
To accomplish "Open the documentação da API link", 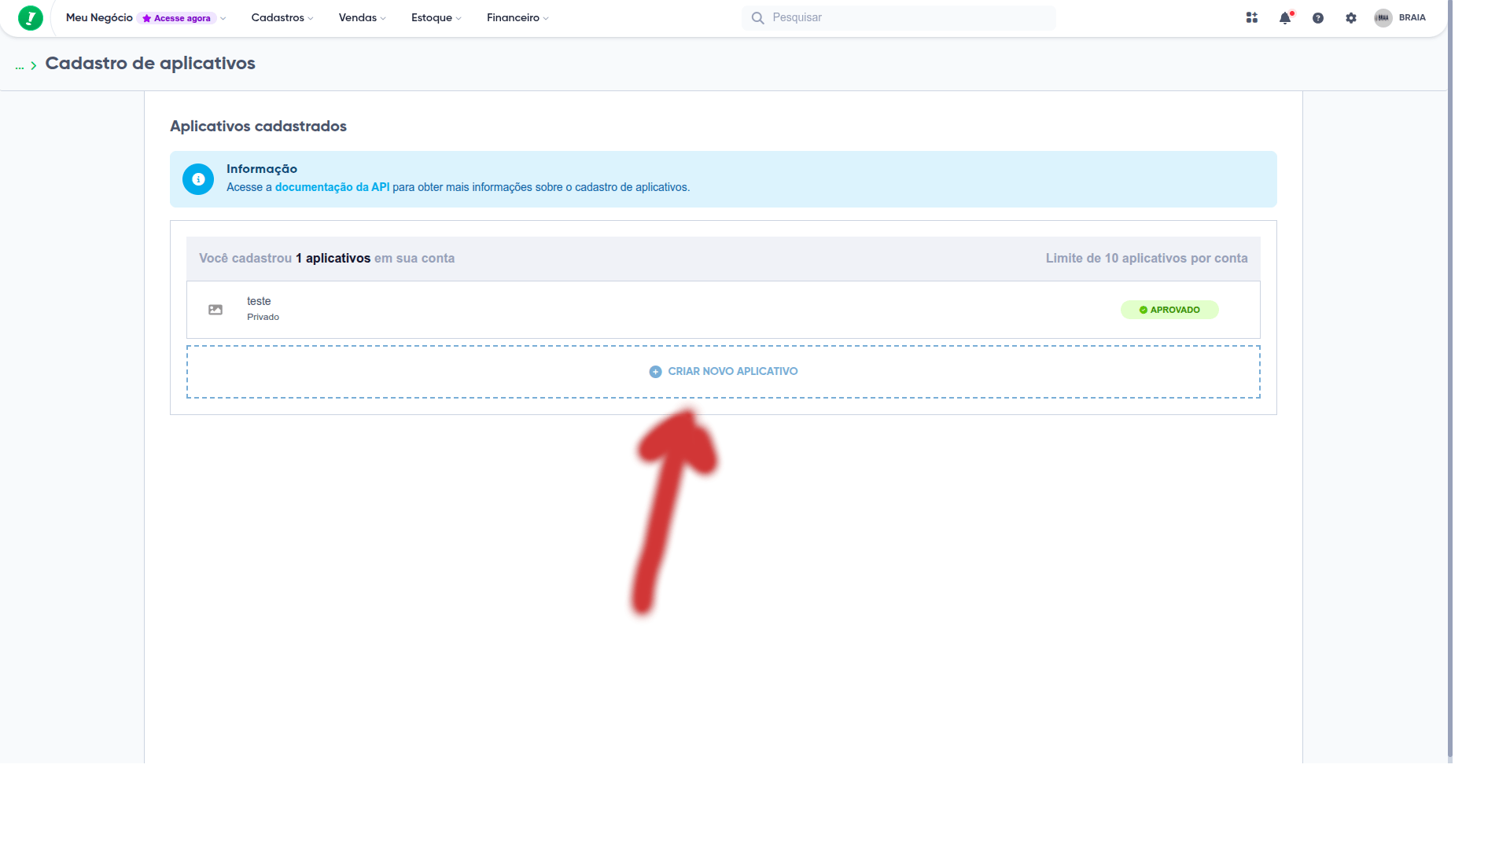I will click(x=332, y=187).
